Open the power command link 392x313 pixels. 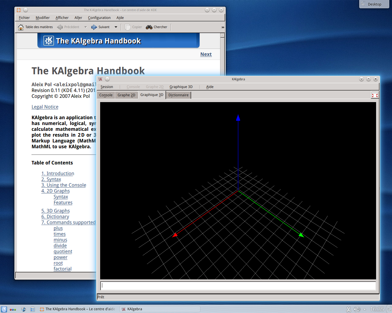tap(60, 257)
